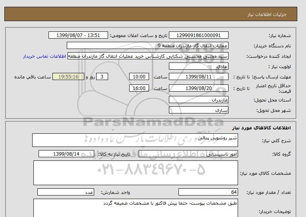Click the label شرح کلی نیاز
Image resolution: width=306 pixels, height=217 pixels.
pos(276,141)
